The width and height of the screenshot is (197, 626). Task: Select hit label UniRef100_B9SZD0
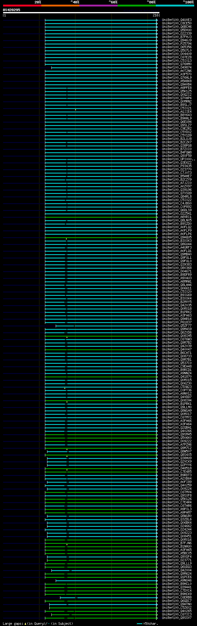coord(177,224)
